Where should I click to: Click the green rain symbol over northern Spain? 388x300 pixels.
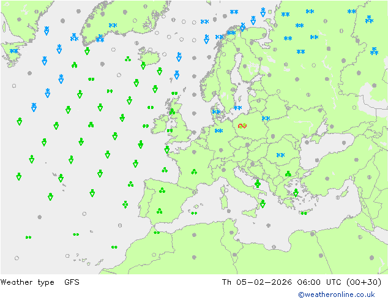click(162, 190)
